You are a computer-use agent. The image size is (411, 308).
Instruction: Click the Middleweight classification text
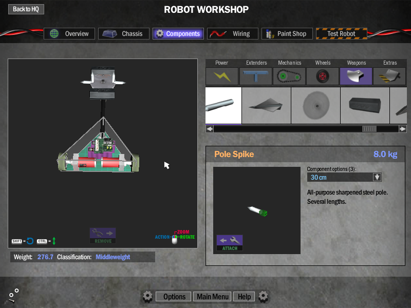pos(113,257)
